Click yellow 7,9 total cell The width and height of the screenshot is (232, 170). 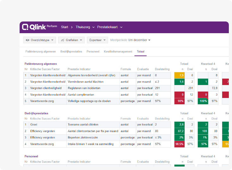tap(180, 75)
